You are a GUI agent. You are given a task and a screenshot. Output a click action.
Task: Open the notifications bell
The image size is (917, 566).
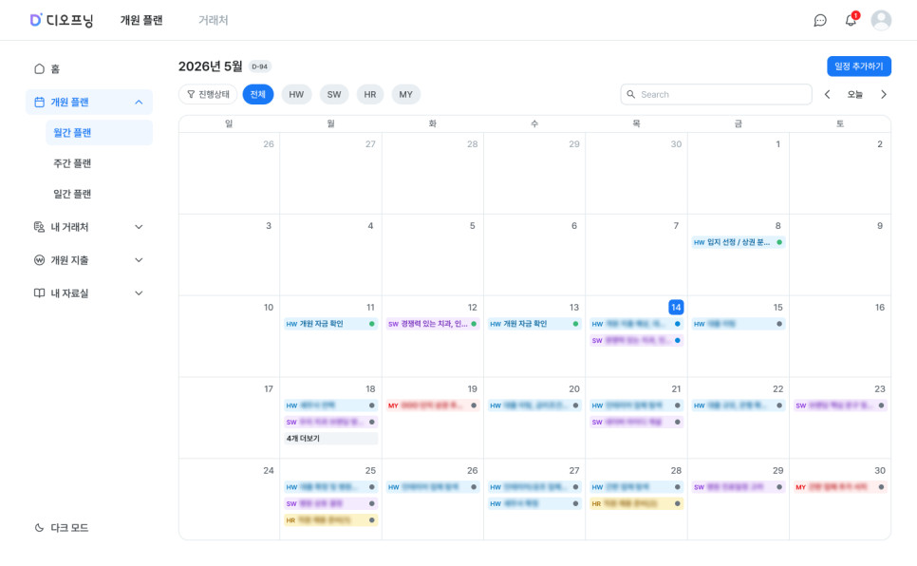point(851,20)
